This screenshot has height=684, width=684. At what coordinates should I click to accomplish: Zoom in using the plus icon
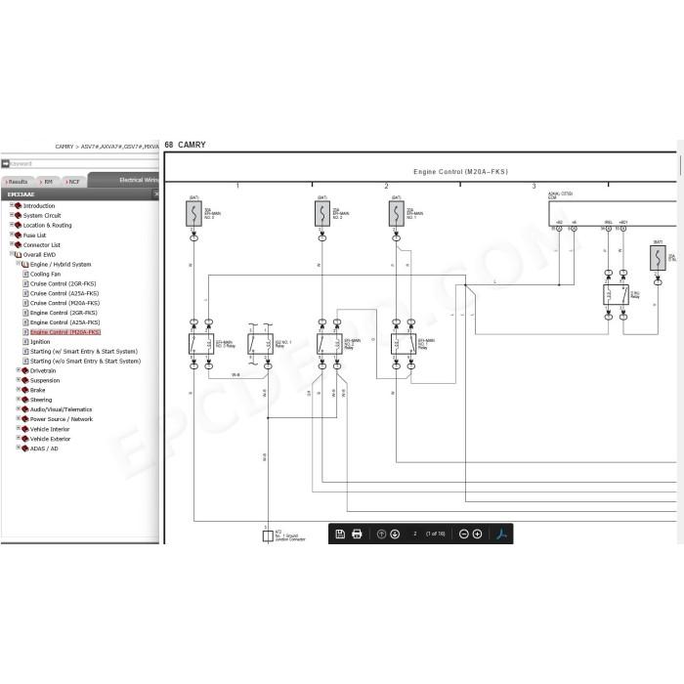coord(477,534)
